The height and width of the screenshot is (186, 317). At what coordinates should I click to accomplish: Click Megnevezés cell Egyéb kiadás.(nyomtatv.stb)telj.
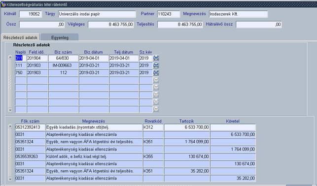(x=94, y=127)
